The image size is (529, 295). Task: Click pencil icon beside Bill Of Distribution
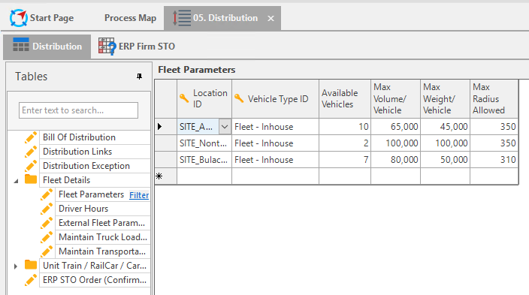click(x=31, y=137)
